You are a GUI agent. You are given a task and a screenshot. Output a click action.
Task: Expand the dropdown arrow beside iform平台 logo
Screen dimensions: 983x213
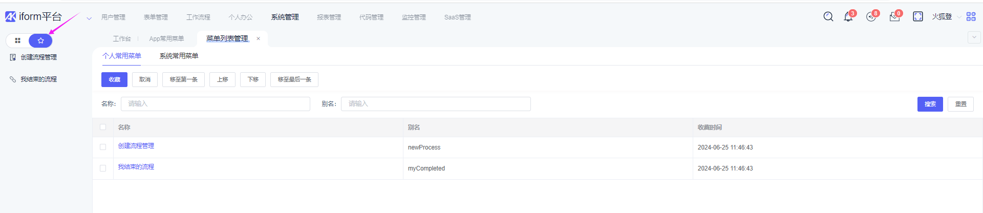point(89,18)
